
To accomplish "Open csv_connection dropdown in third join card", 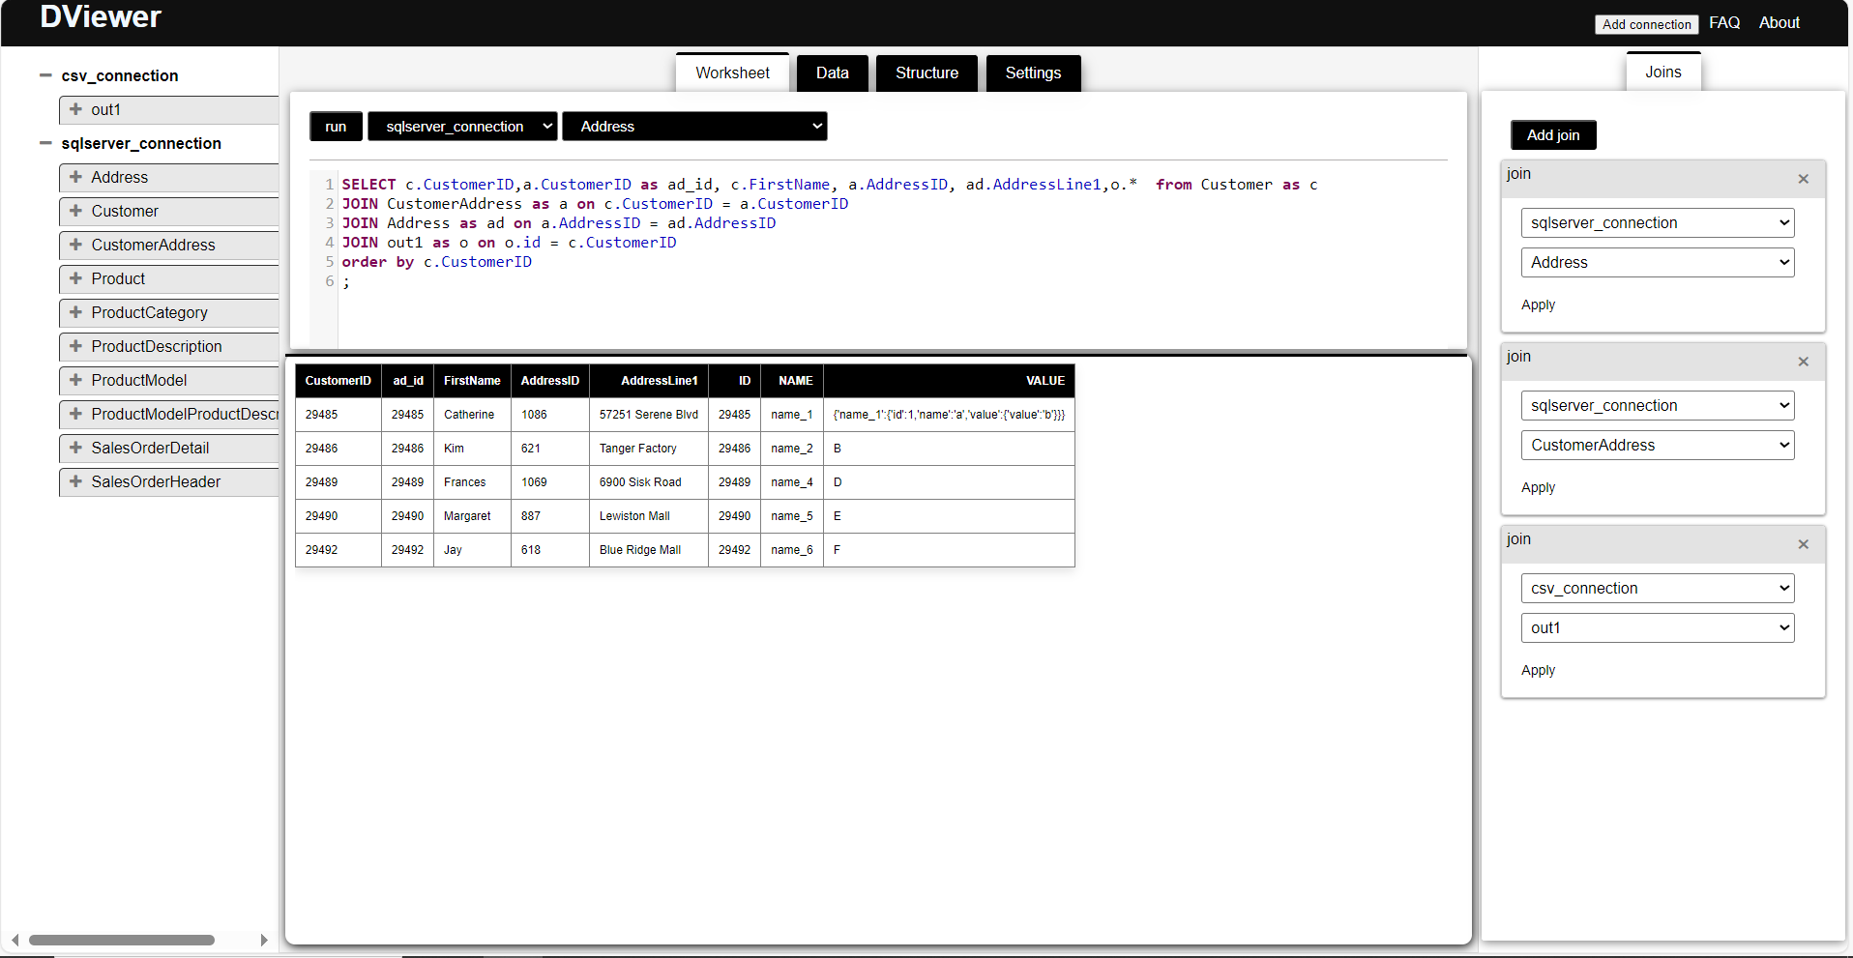I will (x=1658, y=588).
